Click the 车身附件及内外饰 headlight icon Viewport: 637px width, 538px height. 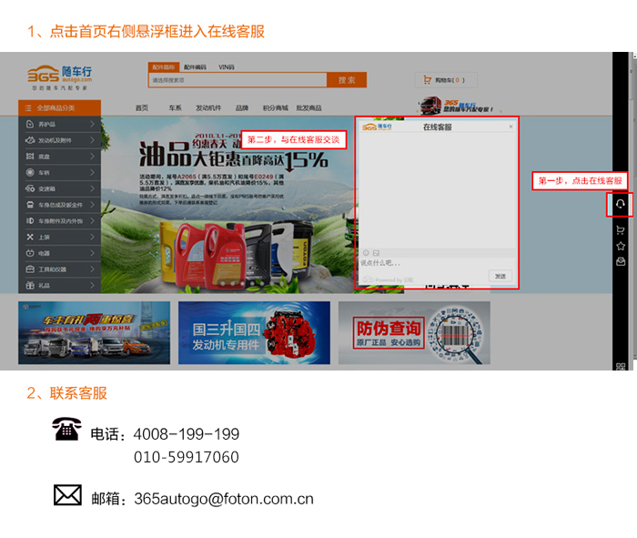pyautogui.click(x=30, y=220)
